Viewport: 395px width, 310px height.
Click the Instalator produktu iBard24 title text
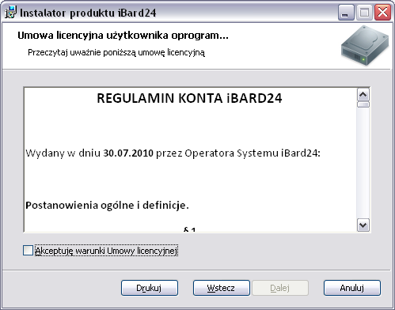coord(88,13)
